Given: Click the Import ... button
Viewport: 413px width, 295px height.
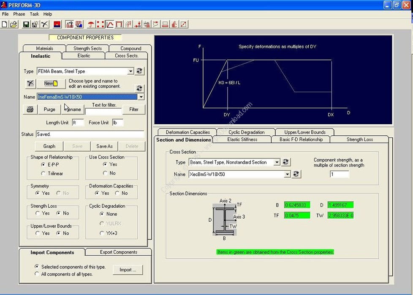Looking at the screenshot, I should click(x=128, y=270).
